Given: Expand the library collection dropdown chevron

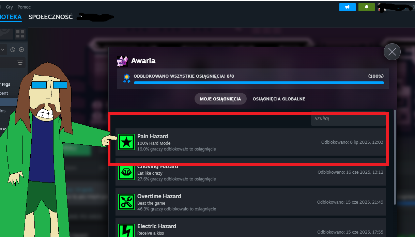Looking at the screenshot, I should point(2,50).
